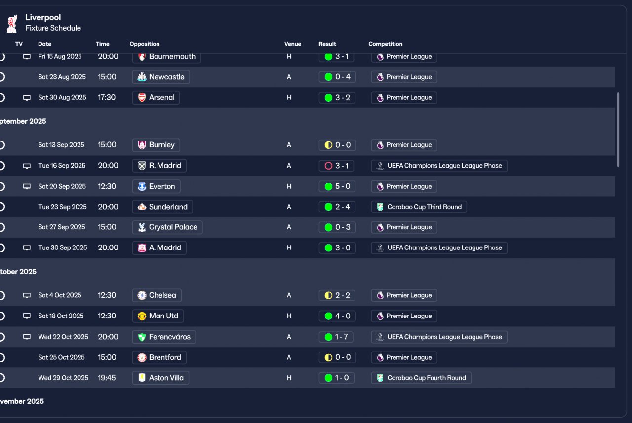Open the Ferencváros opposition team

tap(164, 337)
